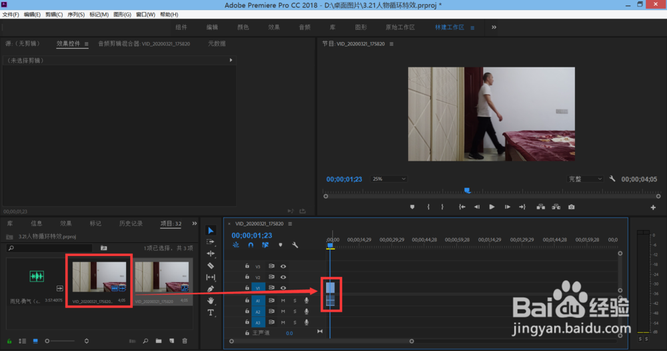This screenshot has height=351, width=667.
Task: Toggle lock on track V3
Action: pyautogui.click(x=247, y=266)
